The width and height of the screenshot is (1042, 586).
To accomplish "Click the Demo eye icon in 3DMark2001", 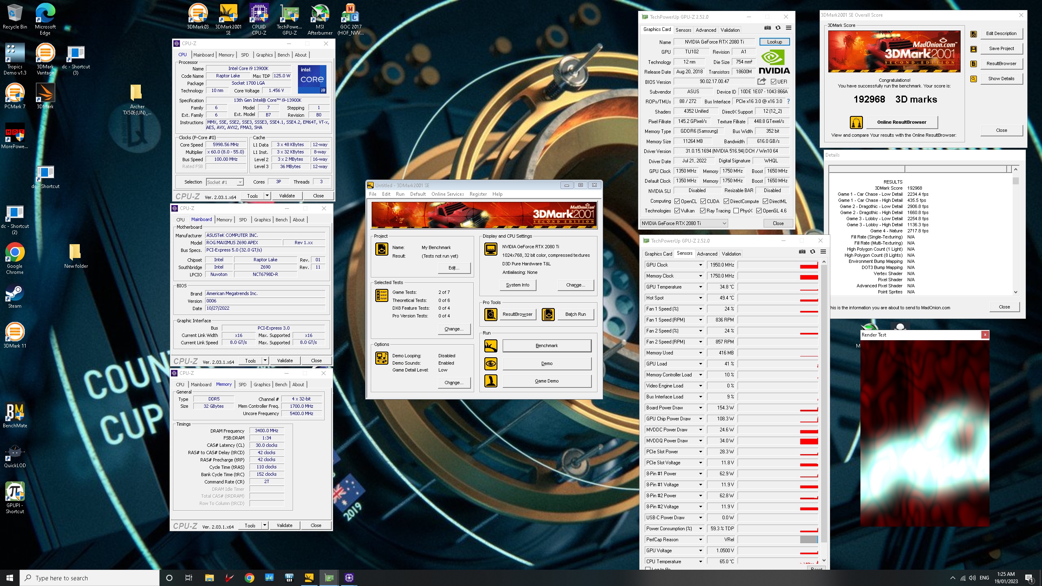I will [491, 363].
